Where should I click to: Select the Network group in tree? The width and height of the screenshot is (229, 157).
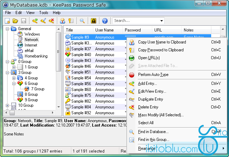[32, 40]
